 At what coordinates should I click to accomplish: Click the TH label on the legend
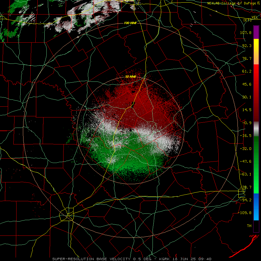(249, 226)
